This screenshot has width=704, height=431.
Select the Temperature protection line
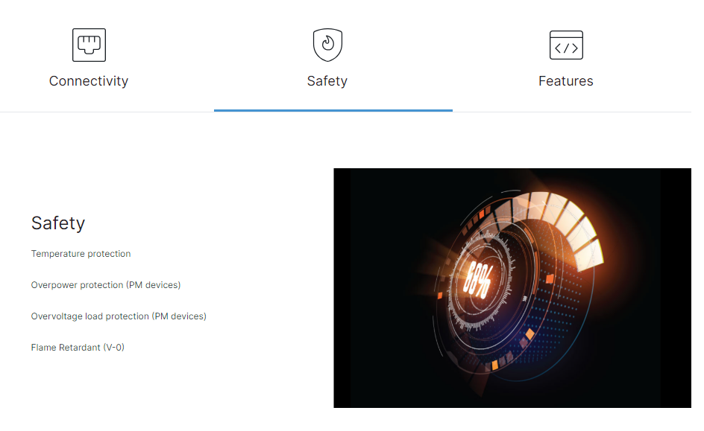pos(81,254)
